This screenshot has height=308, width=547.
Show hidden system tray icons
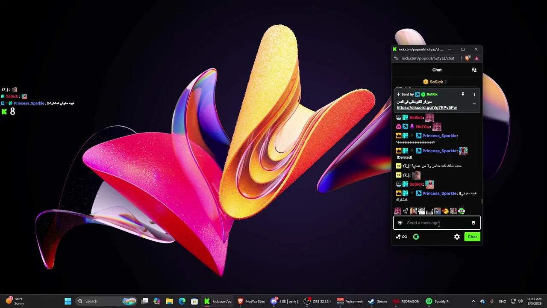(x=473, y=301)
